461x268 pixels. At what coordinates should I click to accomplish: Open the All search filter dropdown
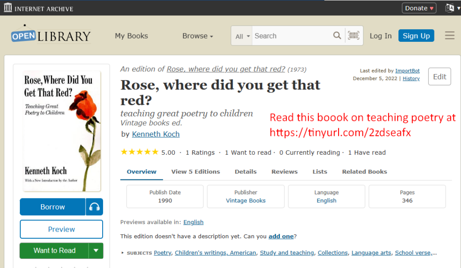point(242,36)
